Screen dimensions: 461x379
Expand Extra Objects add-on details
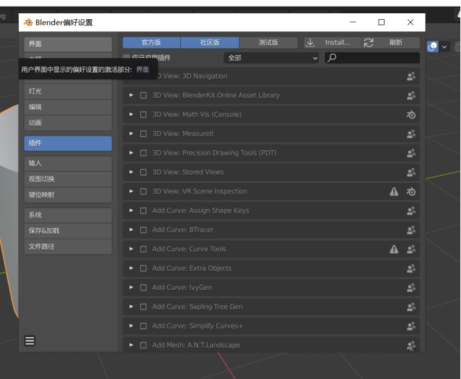(131, 268)
